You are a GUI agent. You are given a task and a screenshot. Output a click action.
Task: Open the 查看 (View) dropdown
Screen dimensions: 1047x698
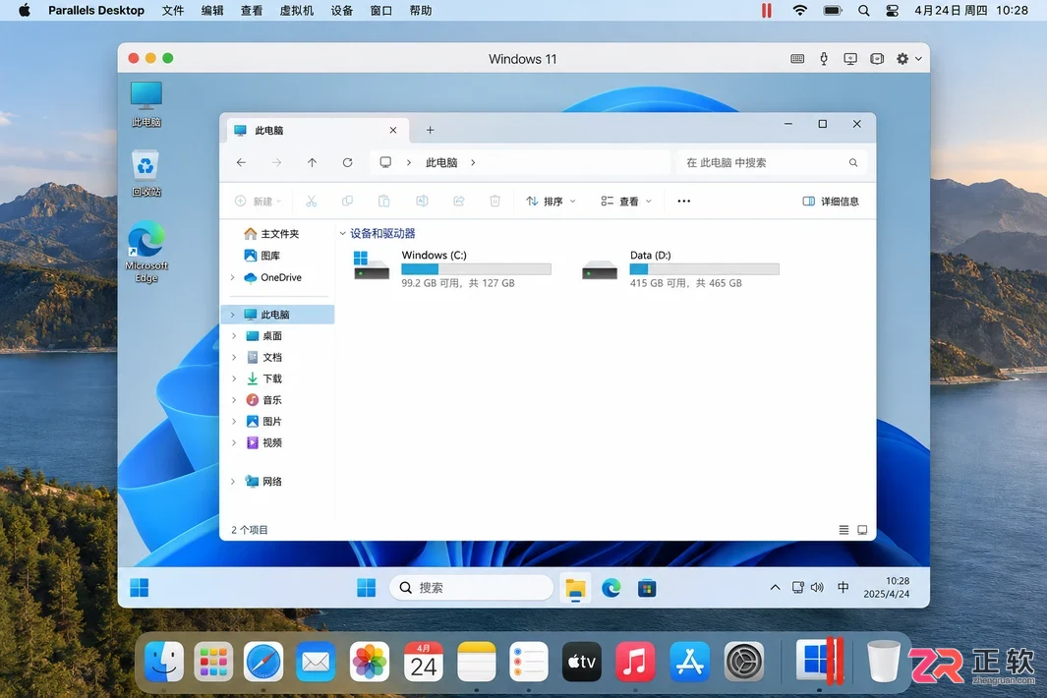point(626,202)
